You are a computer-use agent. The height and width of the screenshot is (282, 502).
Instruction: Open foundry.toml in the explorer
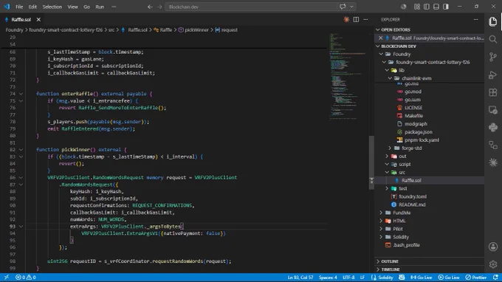coord(413,196)
